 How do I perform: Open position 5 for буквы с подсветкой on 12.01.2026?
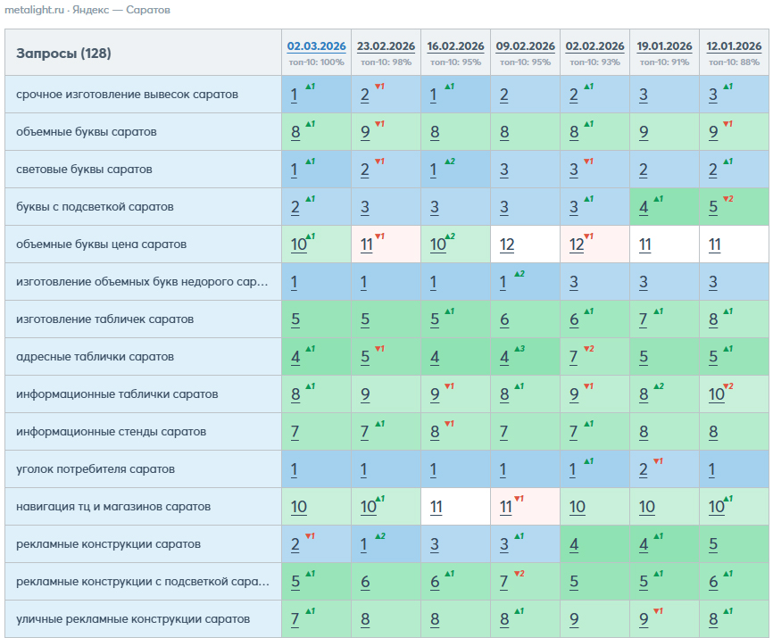tap(713, 207)
